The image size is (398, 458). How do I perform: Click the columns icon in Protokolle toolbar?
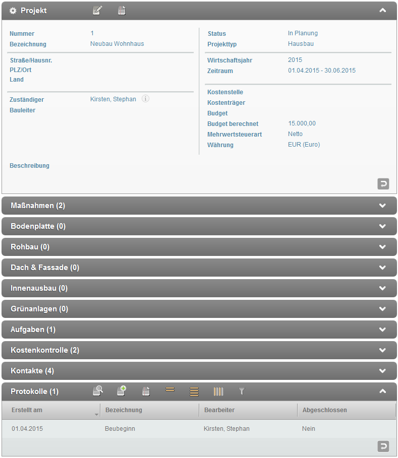point(218,391)
